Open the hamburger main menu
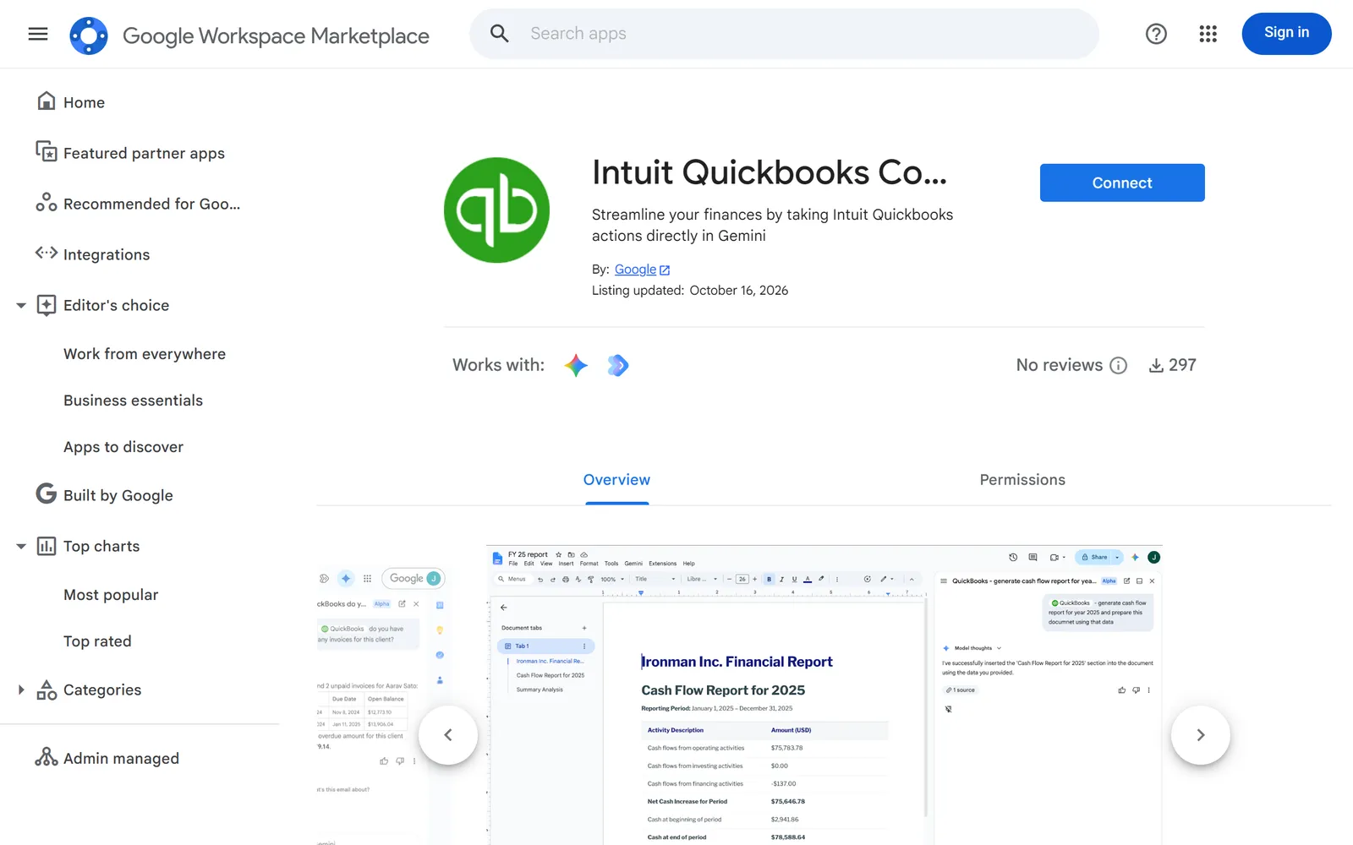 tap(38, 34)
